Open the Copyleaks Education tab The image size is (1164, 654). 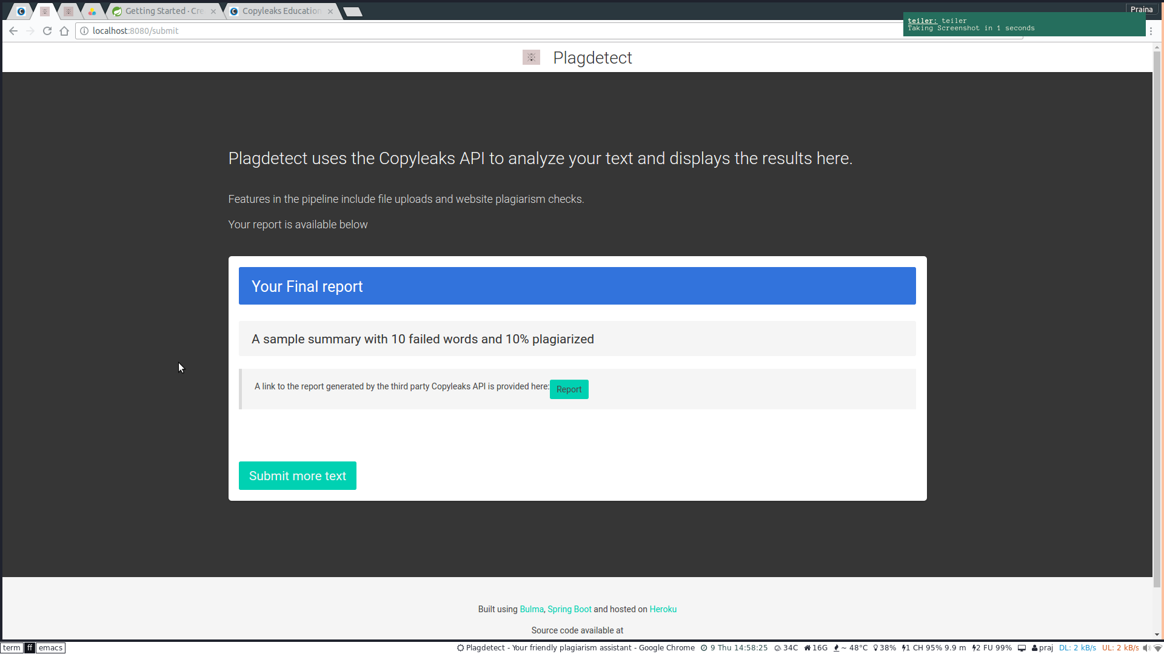[281, 11]
